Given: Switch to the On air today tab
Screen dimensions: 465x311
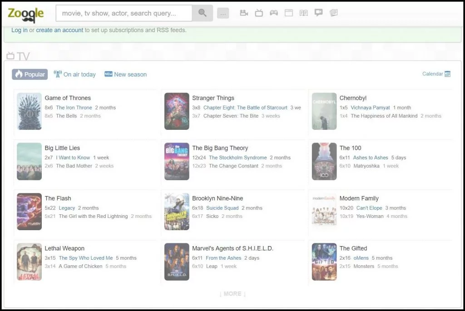Looking at the screenshot, I should click(x=75, y=74).
